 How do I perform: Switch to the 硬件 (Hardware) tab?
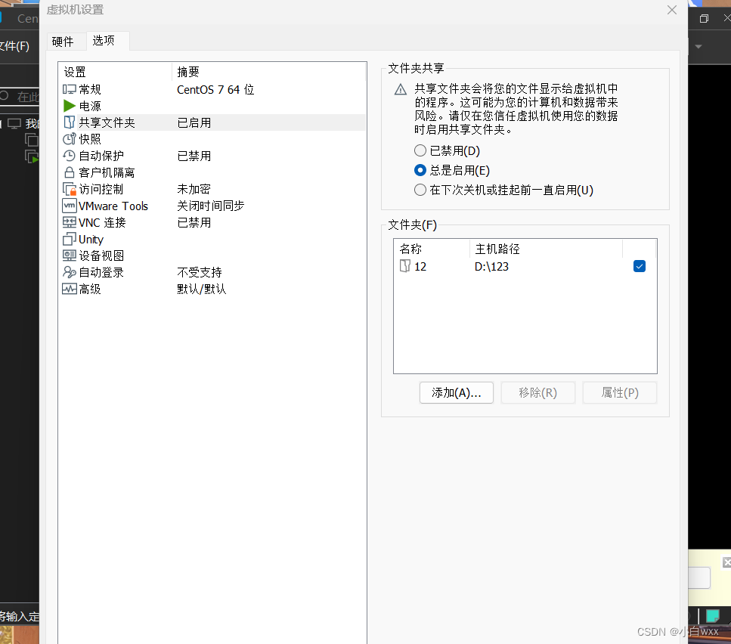tap(63, 42)
